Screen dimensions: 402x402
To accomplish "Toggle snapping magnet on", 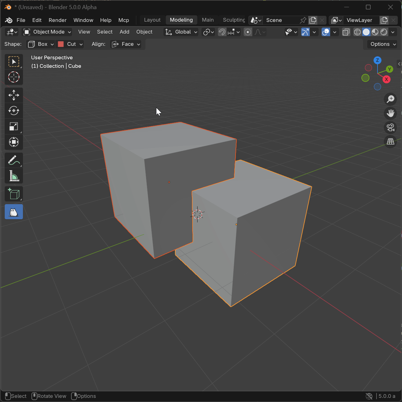I will click(222, 32).
